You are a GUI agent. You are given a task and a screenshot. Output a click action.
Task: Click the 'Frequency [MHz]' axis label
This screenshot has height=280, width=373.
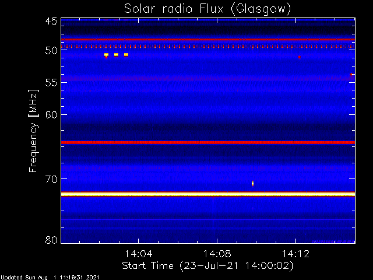[33, 131]
